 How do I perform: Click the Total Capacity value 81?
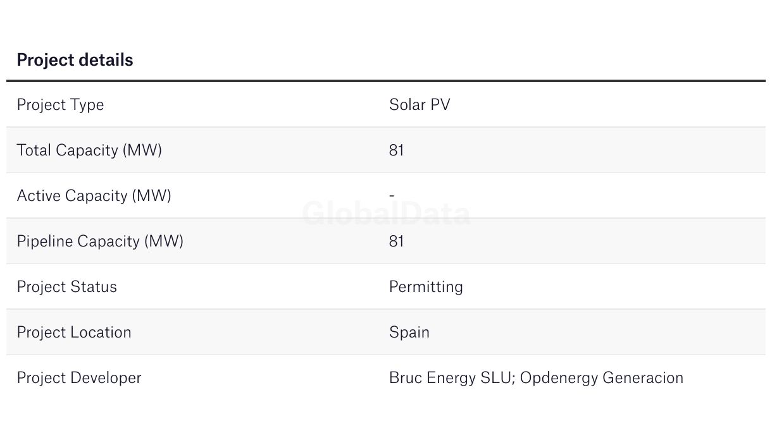coord(396,150)
